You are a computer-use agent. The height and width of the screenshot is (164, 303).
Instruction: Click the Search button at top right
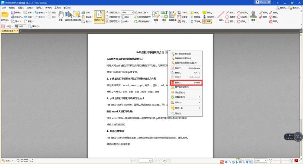(294, 8)
